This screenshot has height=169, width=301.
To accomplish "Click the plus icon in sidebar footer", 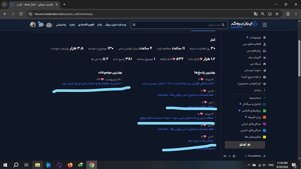I will [229, 156].
